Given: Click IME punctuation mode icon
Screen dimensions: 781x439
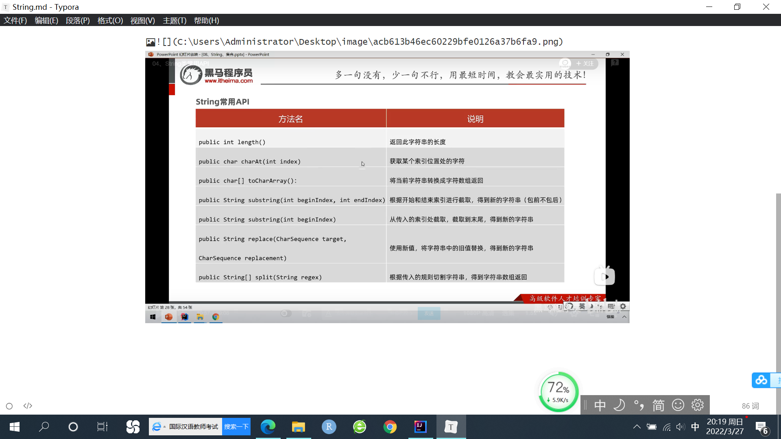Looking at the screenshot, I should point(639,405).
